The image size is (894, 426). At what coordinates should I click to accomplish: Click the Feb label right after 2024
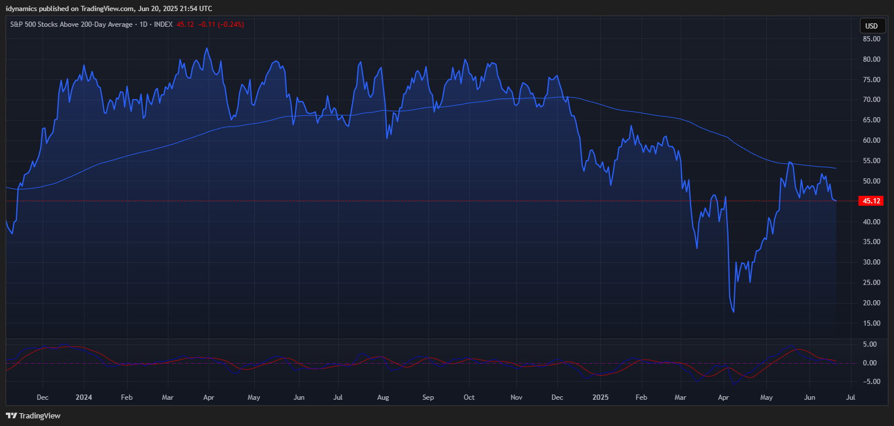126,397
